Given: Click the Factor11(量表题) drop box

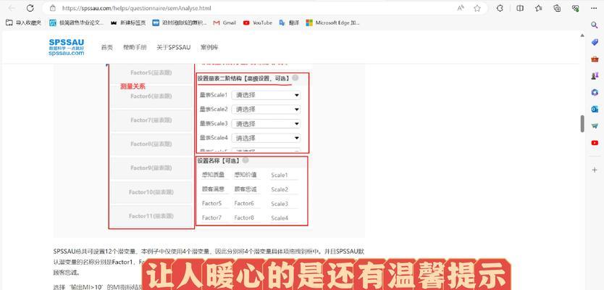Looking at the screenshot, I should click(151, 216).
